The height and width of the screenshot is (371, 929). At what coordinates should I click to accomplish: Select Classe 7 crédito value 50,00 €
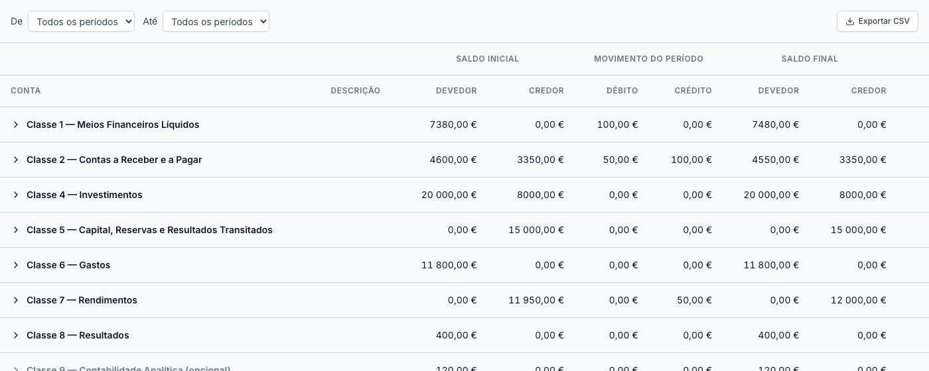(x=694, y=300)
